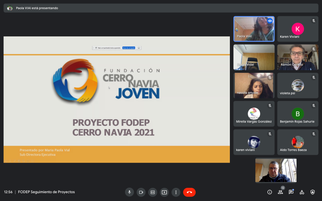Click the blue stop sharing button in slide
The height and width of the screenshot is (201, 322).
(129, 48)
